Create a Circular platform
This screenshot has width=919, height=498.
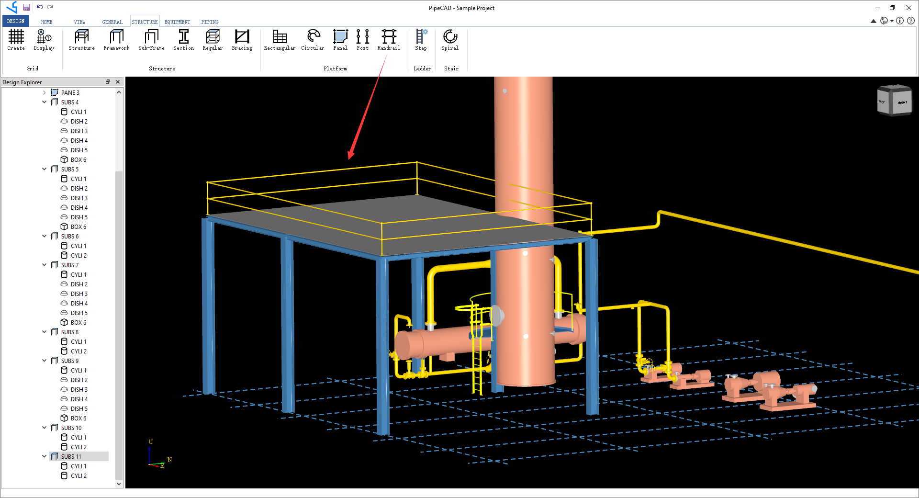(312, 40)
